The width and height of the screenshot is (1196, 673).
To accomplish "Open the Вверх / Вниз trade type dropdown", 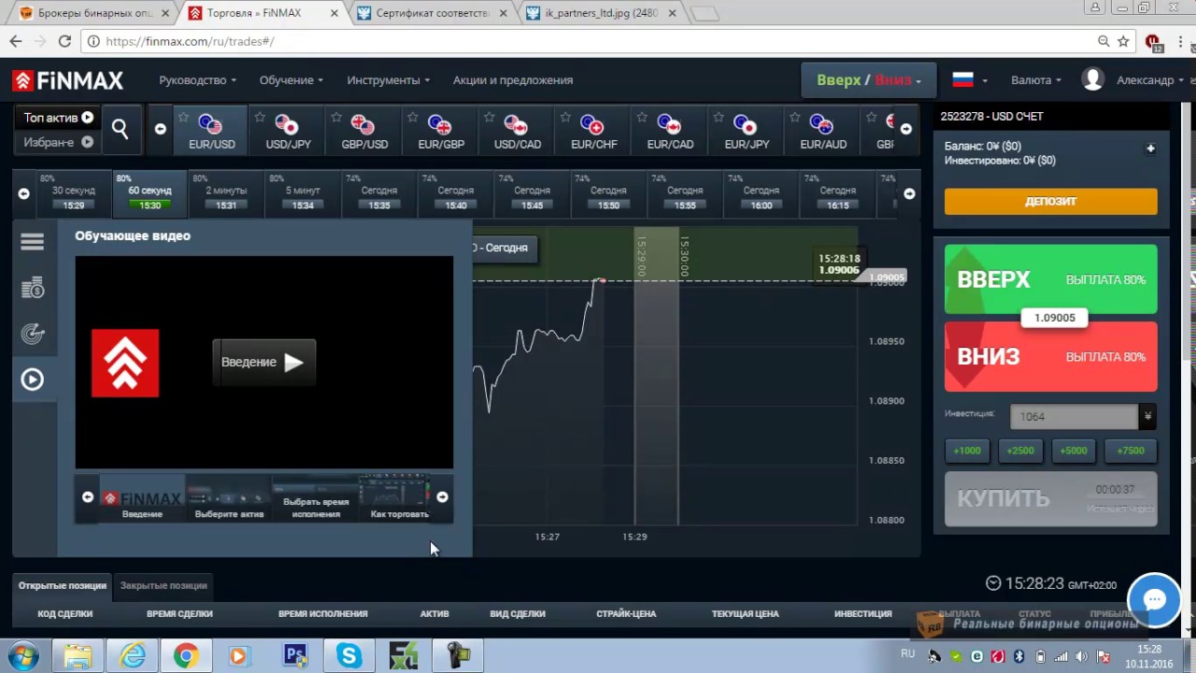I will click(869, 80).
